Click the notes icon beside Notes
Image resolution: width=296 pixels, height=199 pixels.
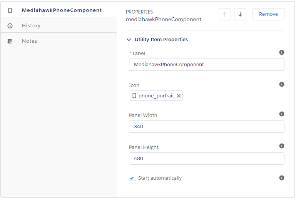[10, 41]
